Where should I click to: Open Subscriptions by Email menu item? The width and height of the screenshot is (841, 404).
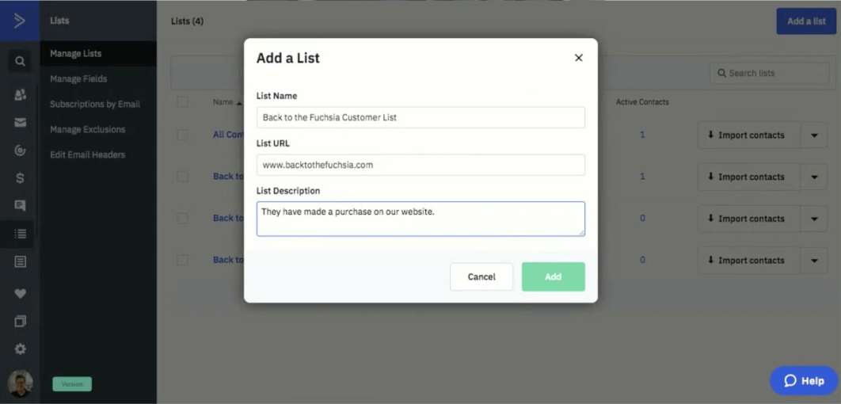click(95, 105)
